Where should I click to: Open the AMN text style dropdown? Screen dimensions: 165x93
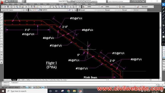[x=99, y=7]
